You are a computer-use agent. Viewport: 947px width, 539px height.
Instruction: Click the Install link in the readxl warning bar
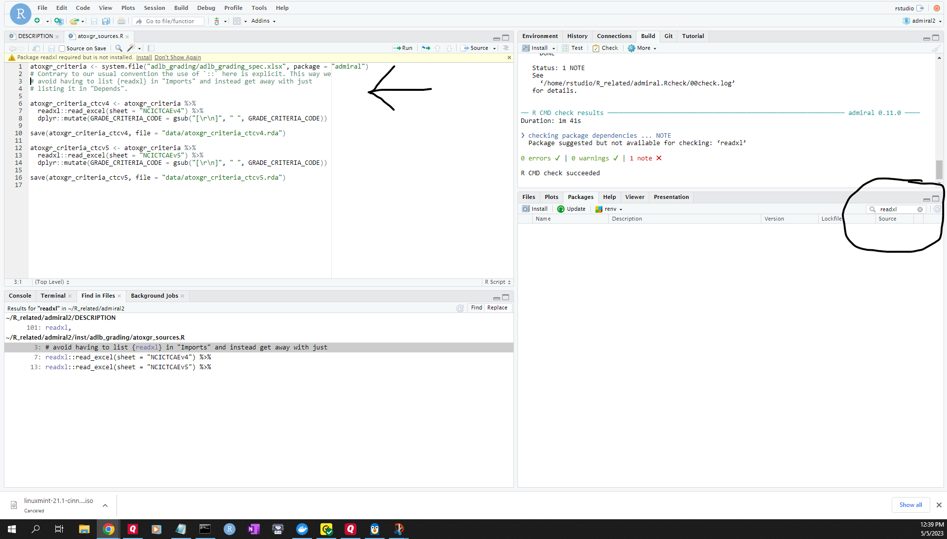point(144,57)
